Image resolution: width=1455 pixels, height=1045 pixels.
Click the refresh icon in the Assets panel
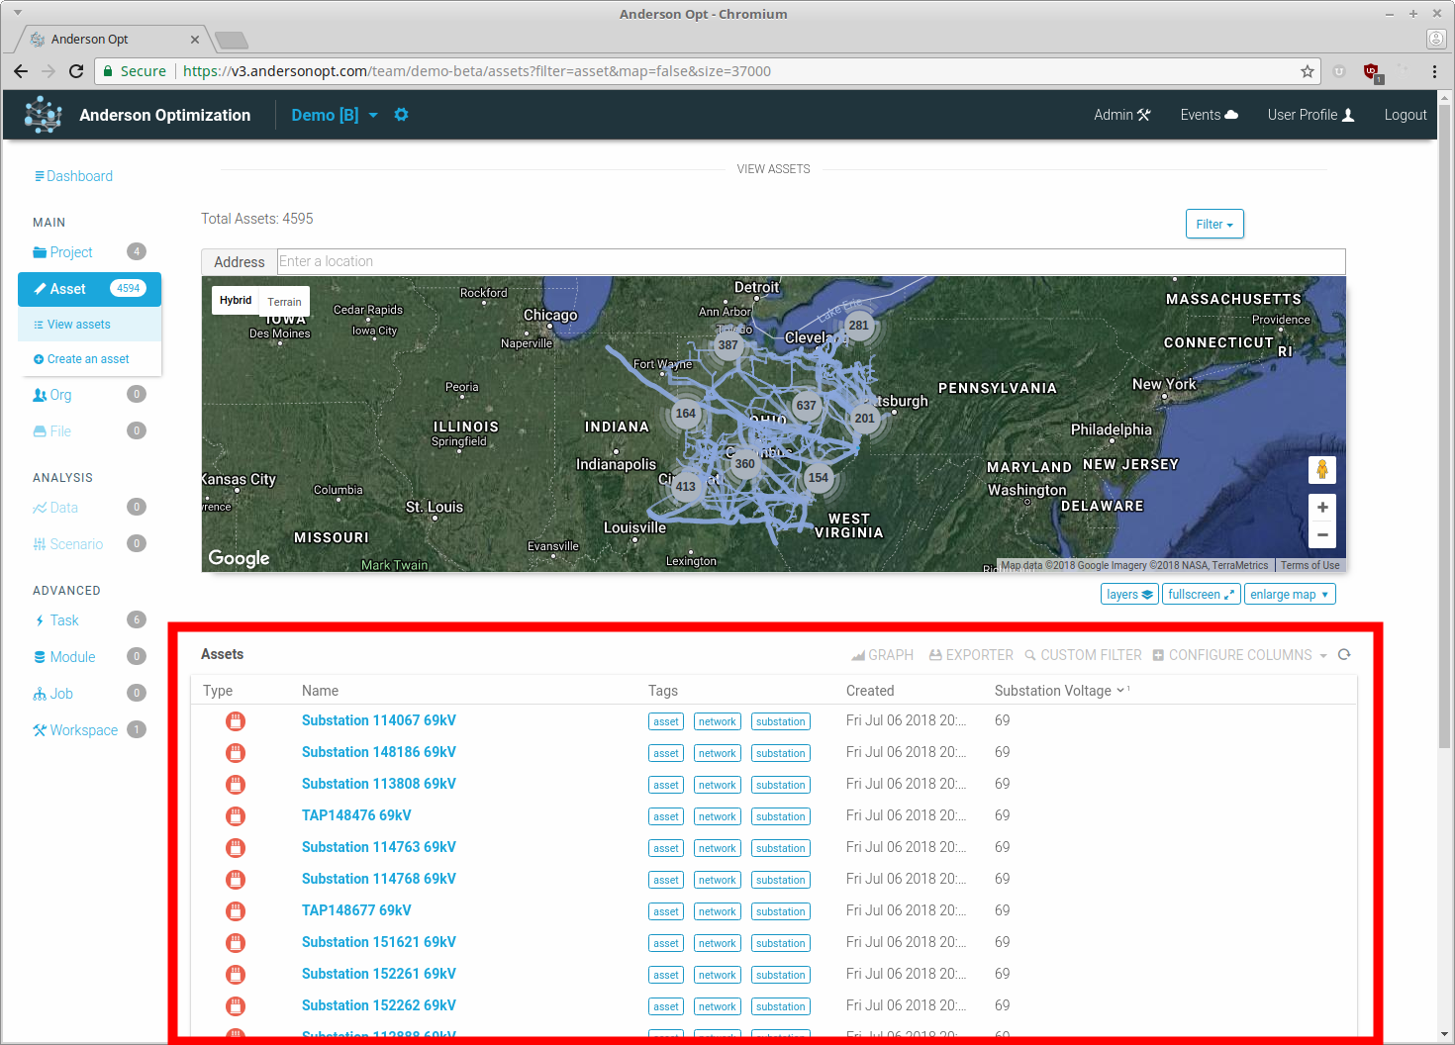pos(1344,655)
